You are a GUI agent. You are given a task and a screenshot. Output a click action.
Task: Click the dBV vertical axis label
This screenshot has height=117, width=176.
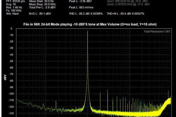click(x=5, y=77)
